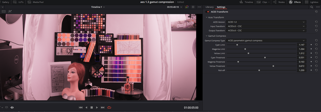Viewport: 321px width, 112px height.
Task: Show the Timeline panel
Action: click(246, 2)
